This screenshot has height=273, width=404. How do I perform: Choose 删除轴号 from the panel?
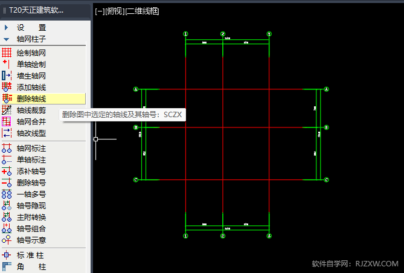31,183
